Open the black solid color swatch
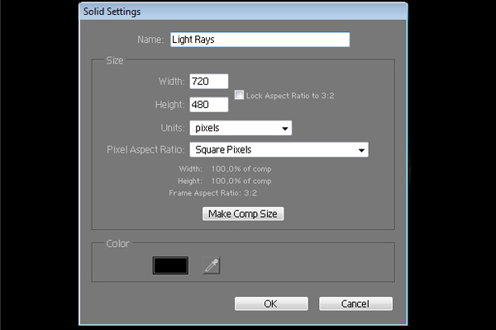This screenshot has height=330, width=496. (x=170, y=266)
